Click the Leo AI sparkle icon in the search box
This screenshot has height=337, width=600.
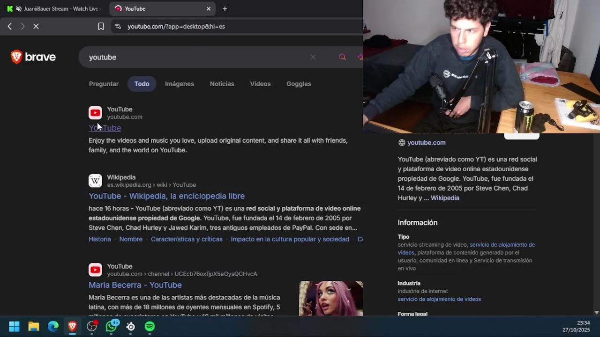tap(360, 57)
